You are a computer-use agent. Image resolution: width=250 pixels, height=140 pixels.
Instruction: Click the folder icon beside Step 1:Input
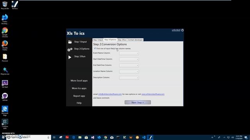[x=70, y=42]
